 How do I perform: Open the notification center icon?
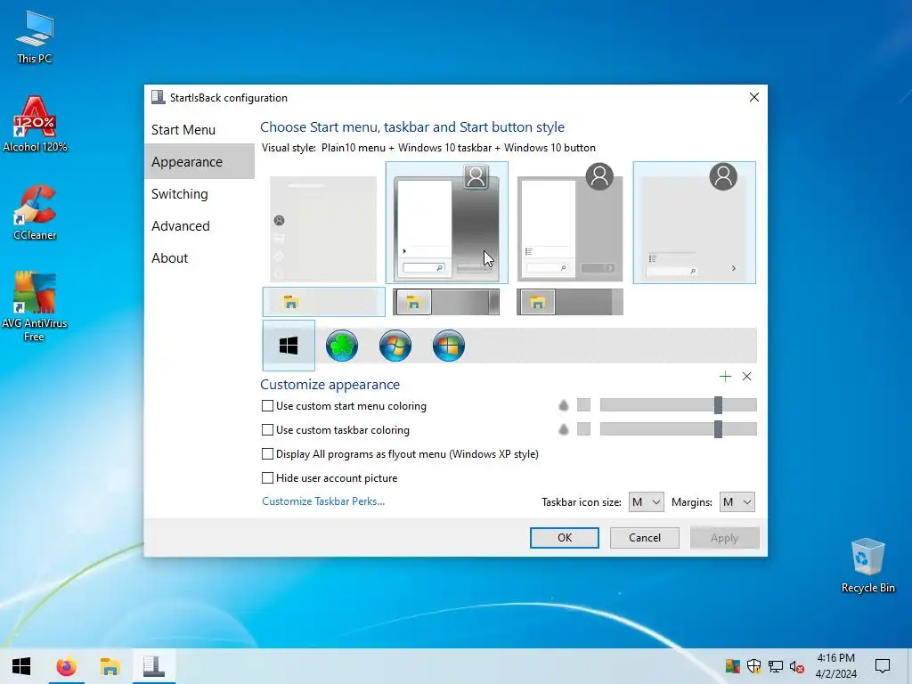click(883, 666)
